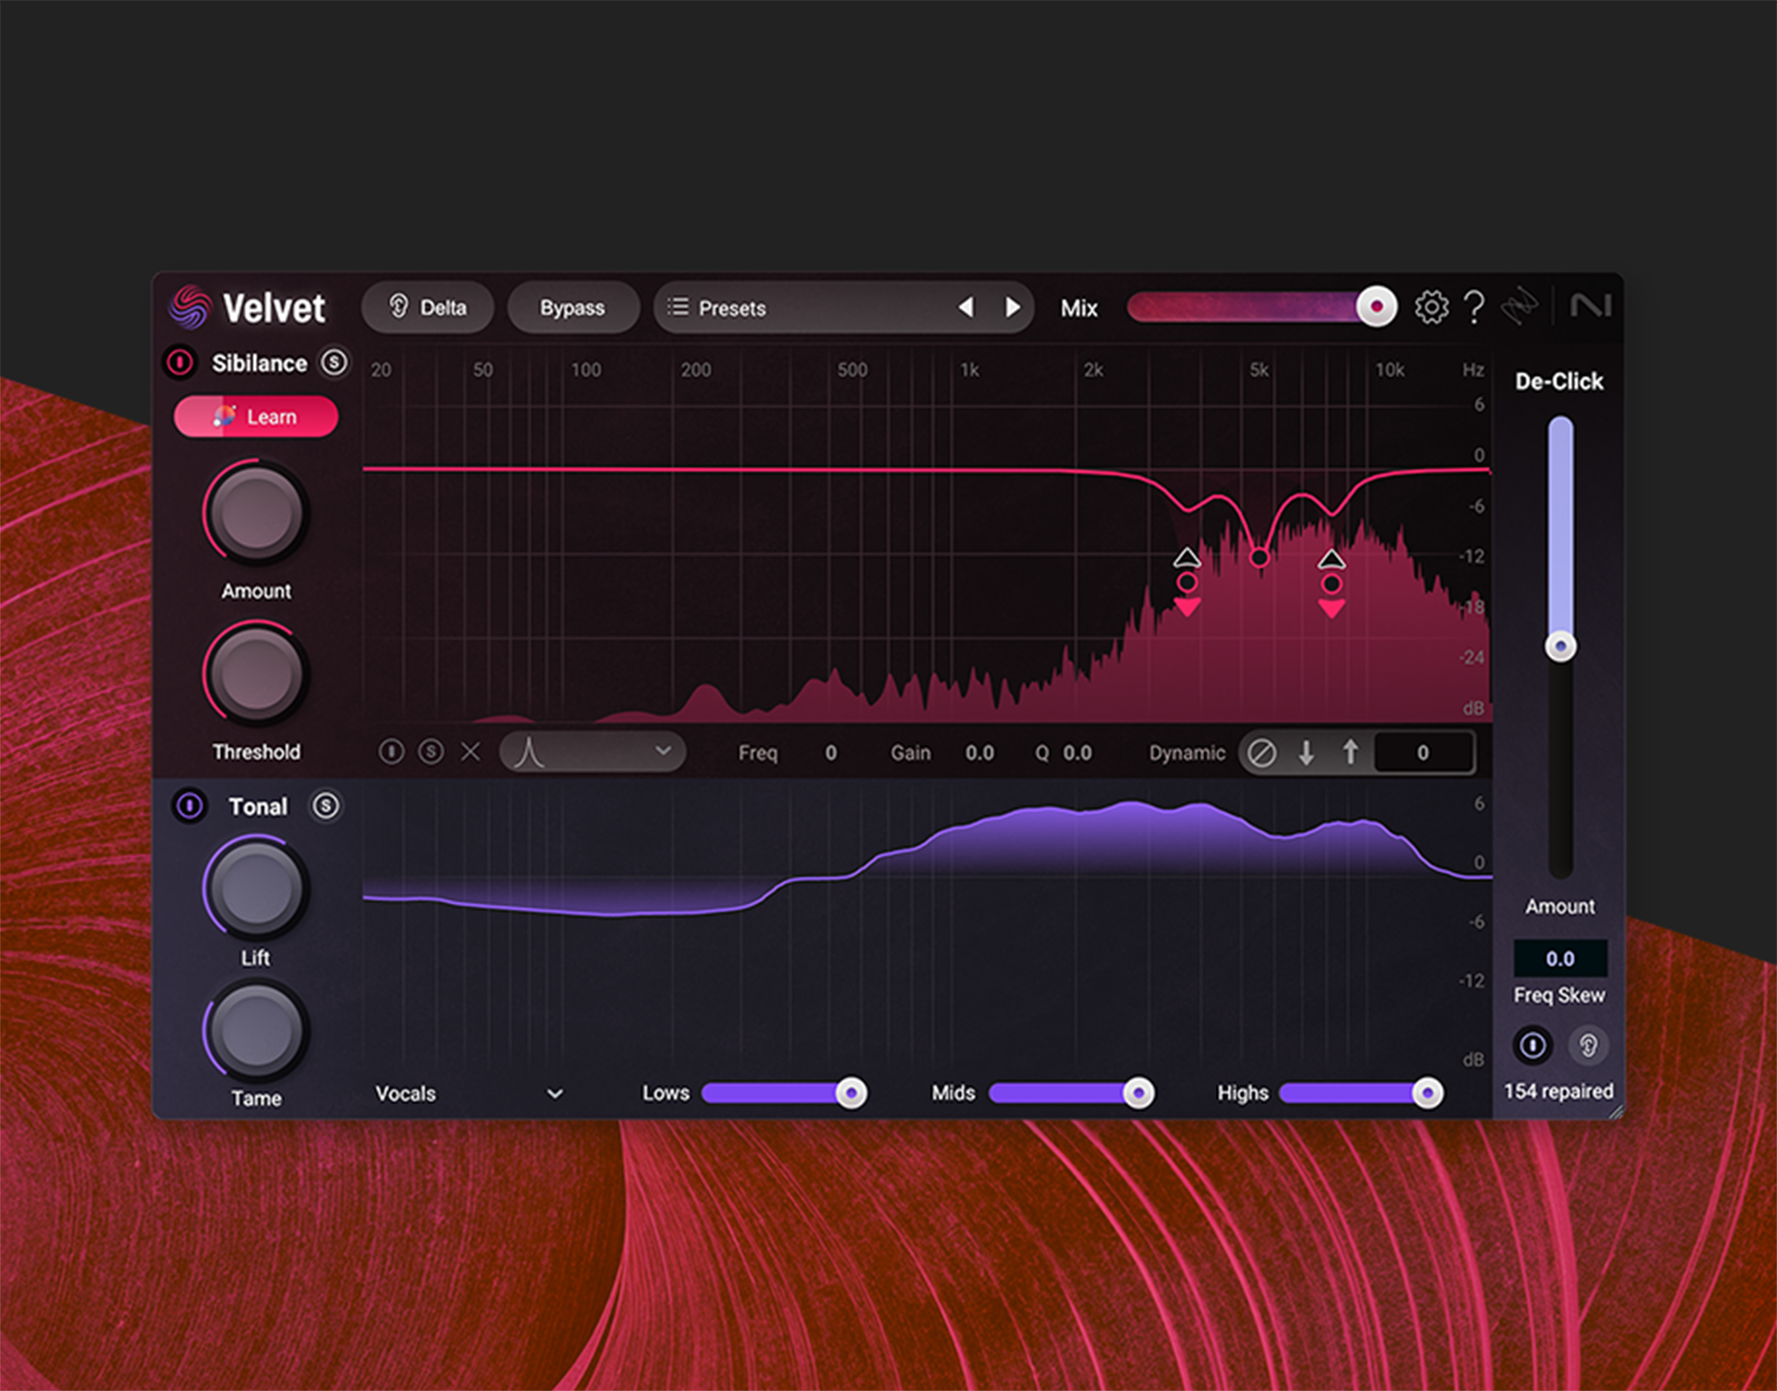This screenshot has width=1777, height=1391.
Task: Go to the previous preset
Action: pyautogui.click(x=966, y=307)
